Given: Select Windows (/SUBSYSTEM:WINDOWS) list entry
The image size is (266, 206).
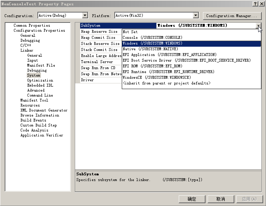Looking at the screenshot, I should coord(191,43).
